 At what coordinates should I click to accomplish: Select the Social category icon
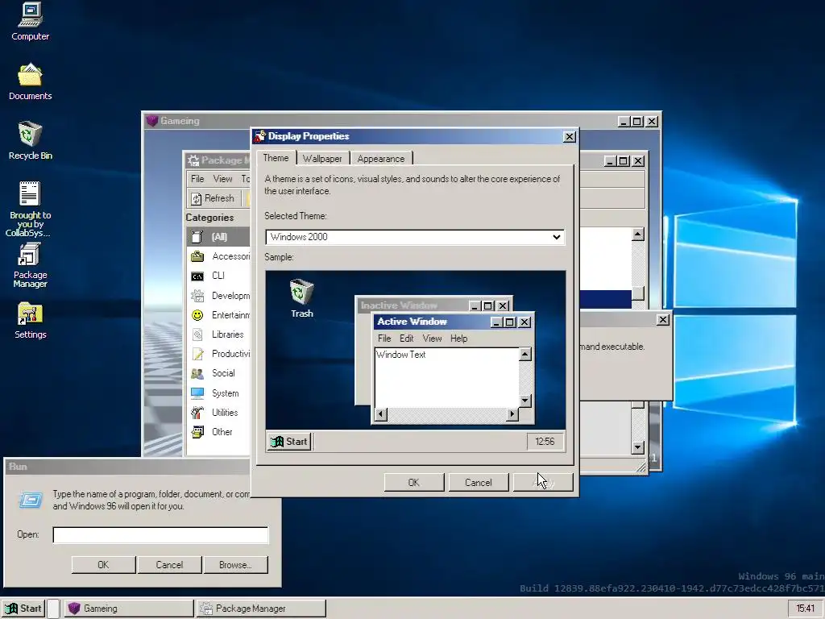point(197,373)
